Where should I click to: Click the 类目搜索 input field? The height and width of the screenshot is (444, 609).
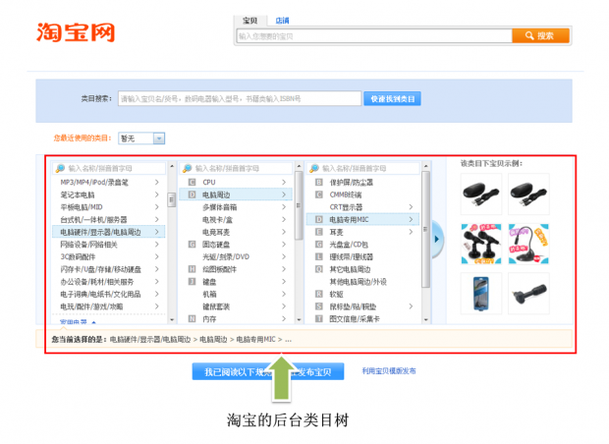click(238, 98)
